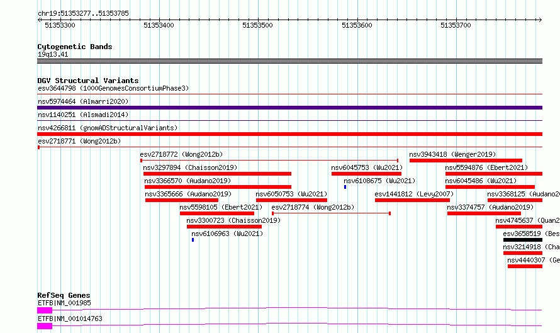
Task: Open ETFB NM_001985 gene label
Action: (64, 303)
